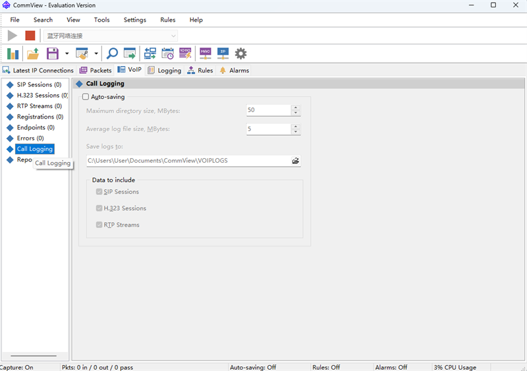Enable the Auto-saving checkbox
Image resolution: width=527 pixels, height=371 pixels.
pos(86,97)
